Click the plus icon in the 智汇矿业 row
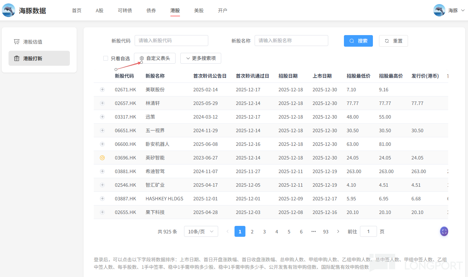Viewport: 468px width, 277px height. (x=102, y=185)
